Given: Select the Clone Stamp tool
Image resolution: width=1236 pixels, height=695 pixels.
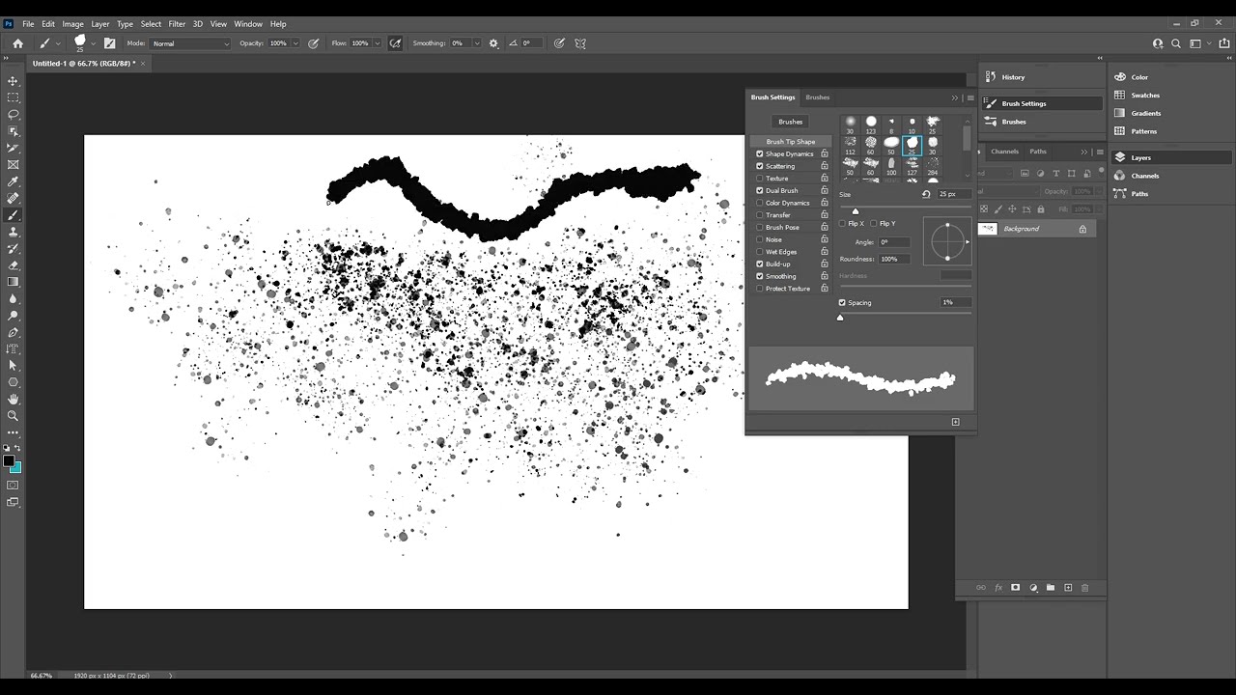Looking at the screenshot, I should [14, 232].
